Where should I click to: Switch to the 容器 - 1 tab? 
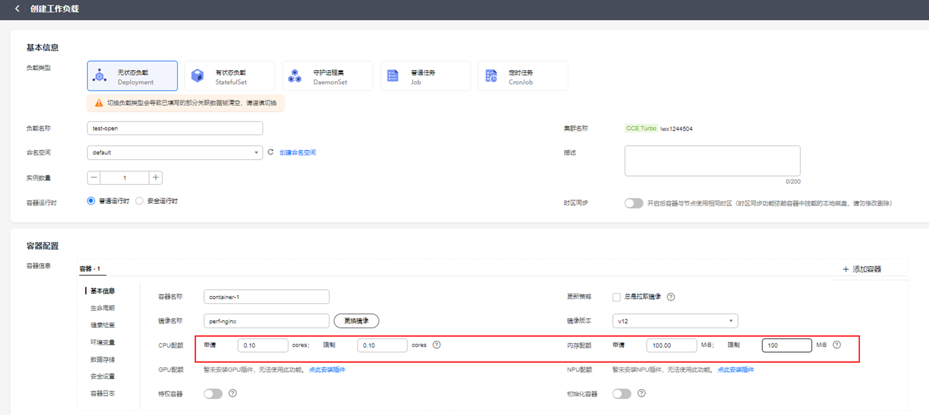(90, 269)
